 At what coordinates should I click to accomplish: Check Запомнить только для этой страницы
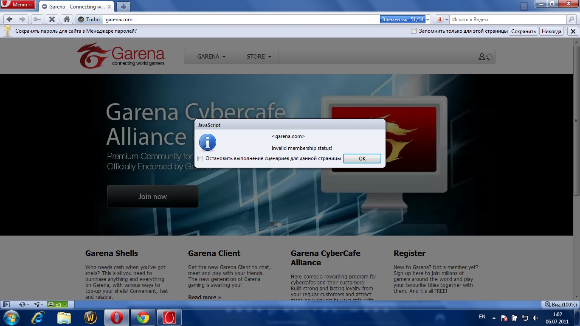pyautogui.click(x=414, y=31)
